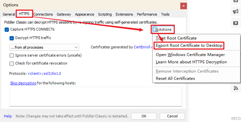Select the HTTPS tab

[24, 14]
